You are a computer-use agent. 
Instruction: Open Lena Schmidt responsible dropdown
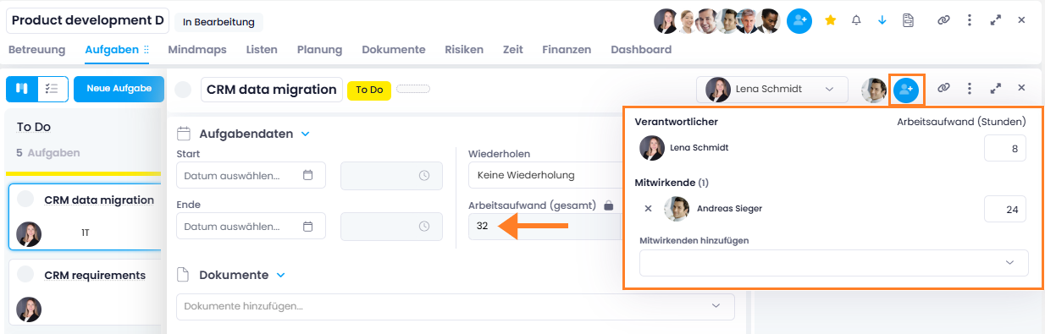[x=771, y=89]
